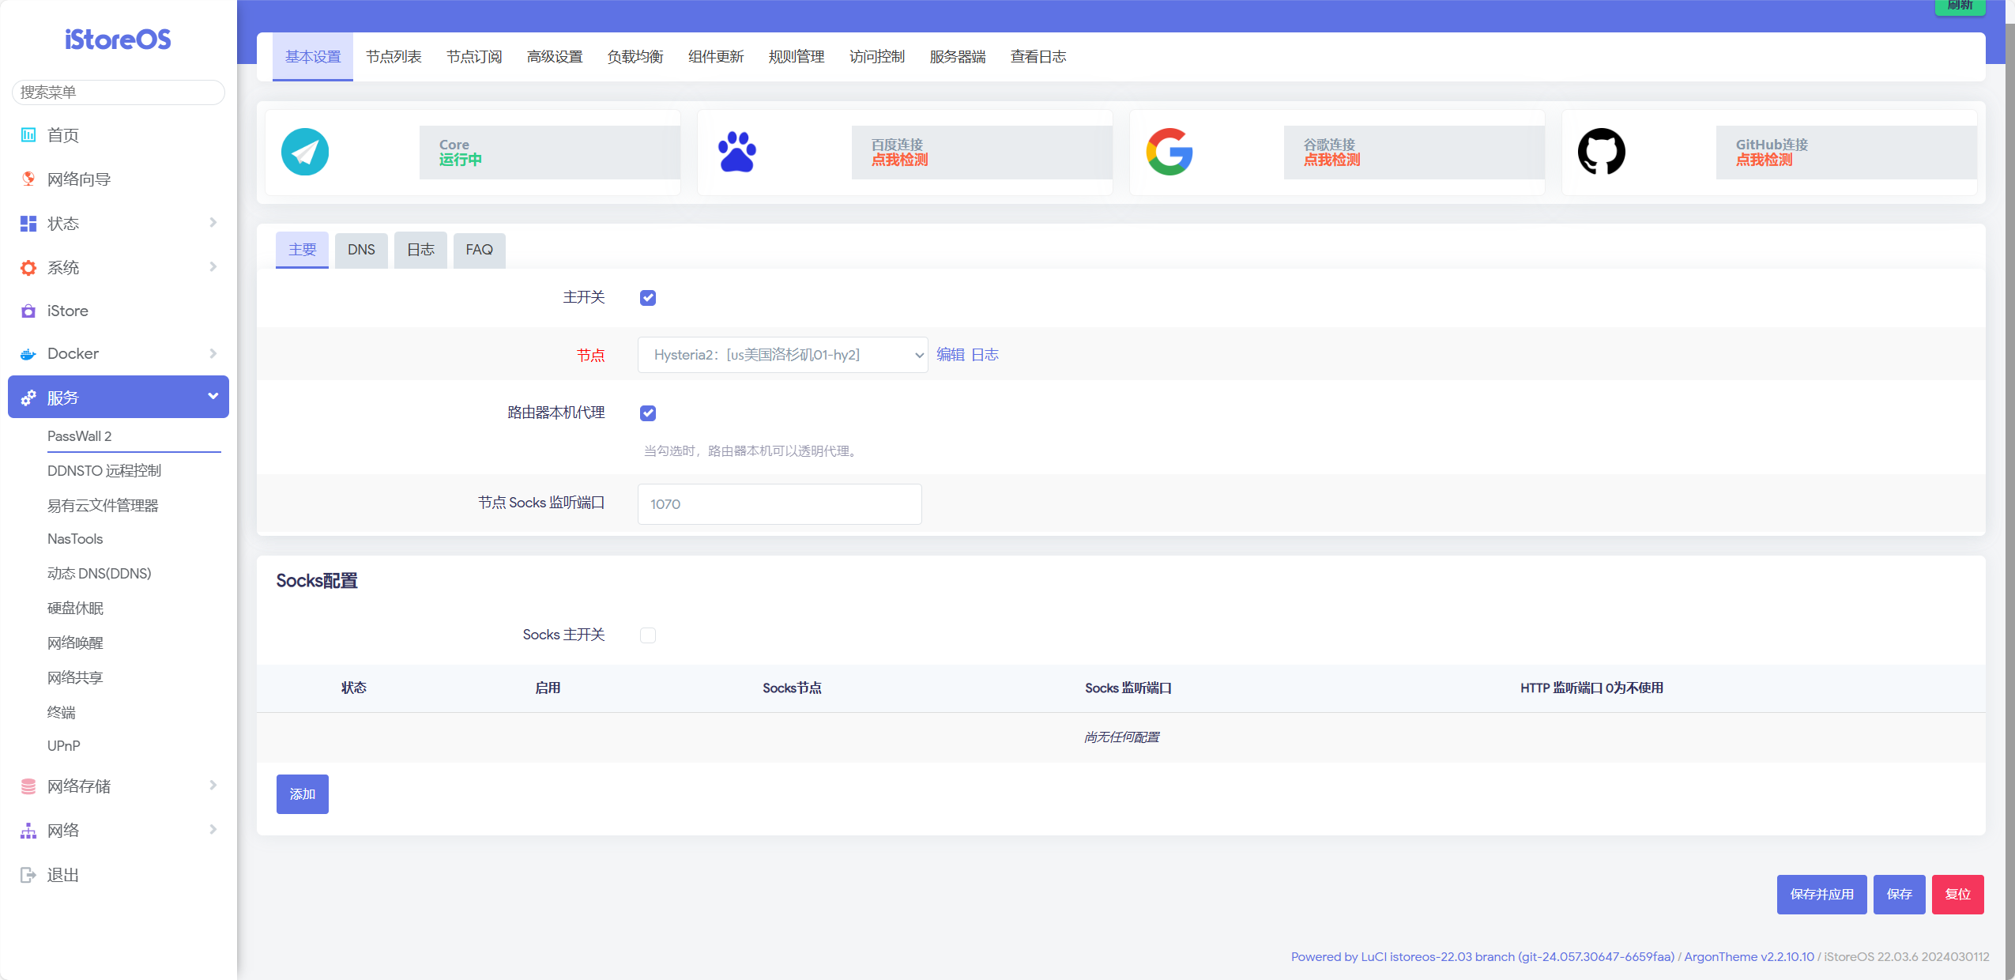Toggle router local proxy checkbox

coord(648,413)
